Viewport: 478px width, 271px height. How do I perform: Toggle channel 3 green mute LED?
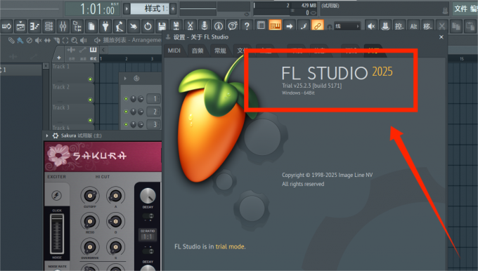[126, 124]
